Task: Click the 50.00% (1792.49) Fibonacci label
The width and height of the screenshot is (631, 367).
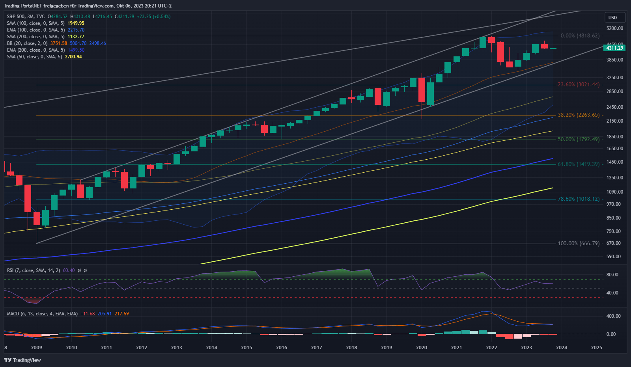Action: click(x=578, y=140)
